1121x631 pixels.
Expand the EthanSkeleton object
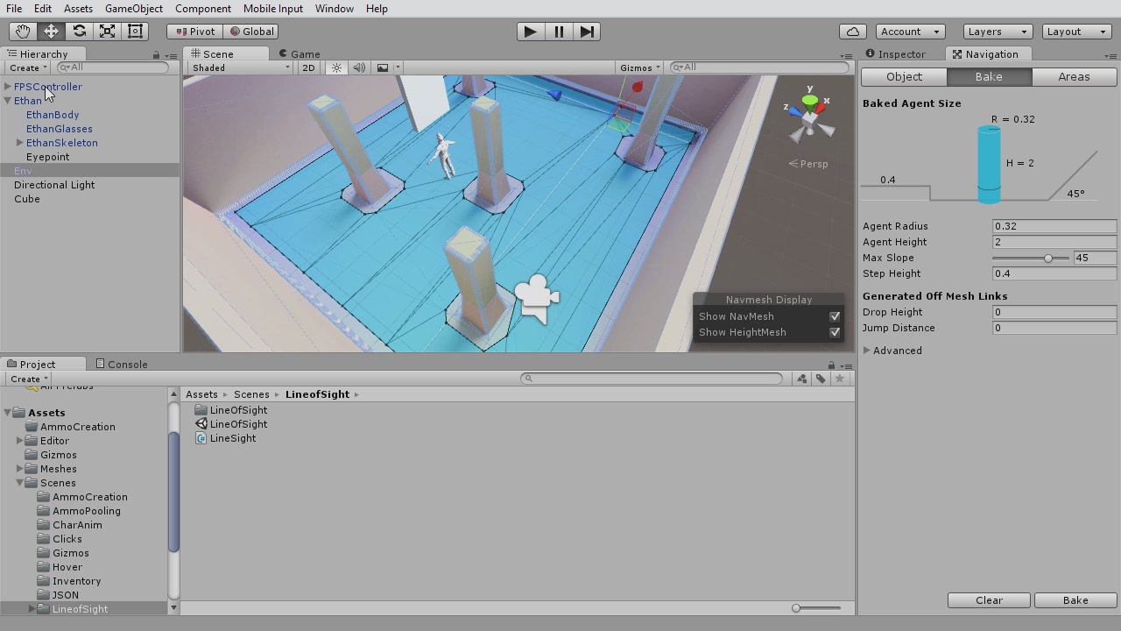(20, 143)
